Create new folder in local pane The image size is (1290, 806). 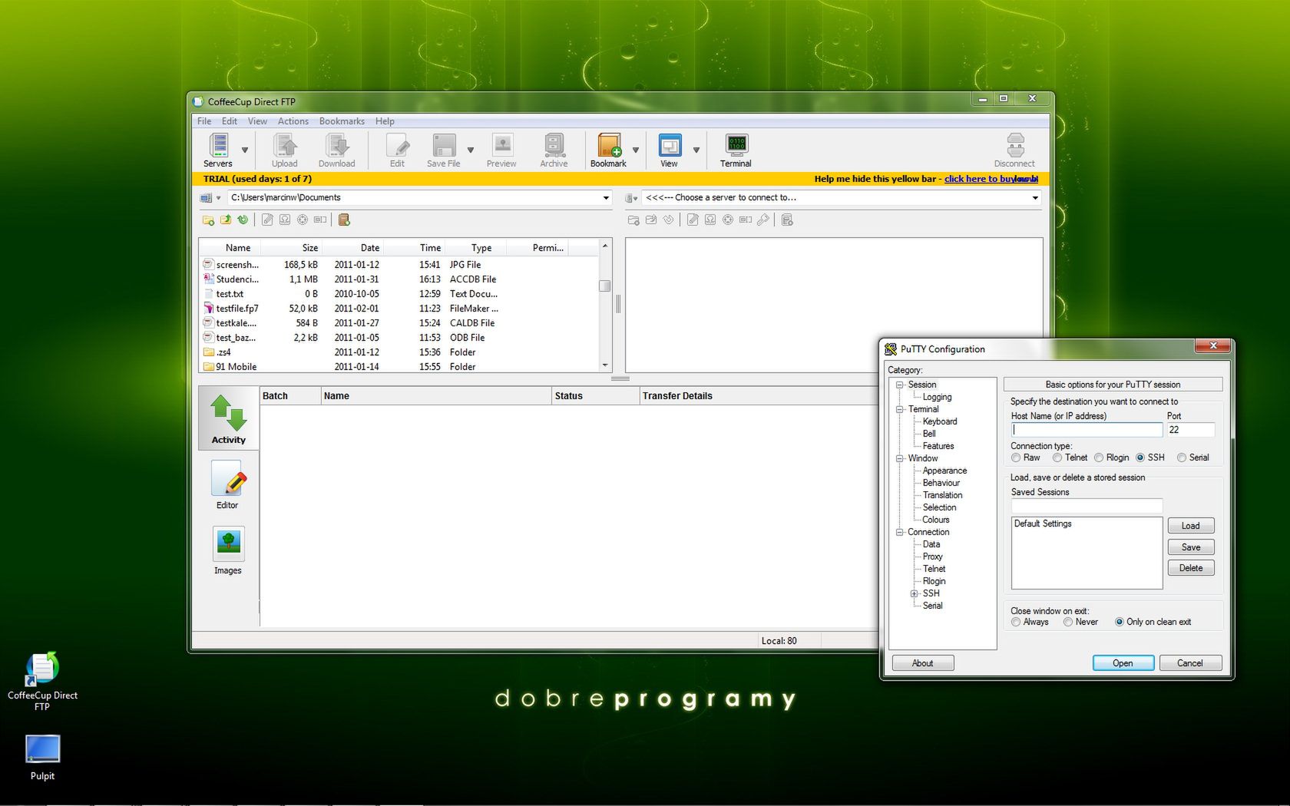[x=208, y=220]
